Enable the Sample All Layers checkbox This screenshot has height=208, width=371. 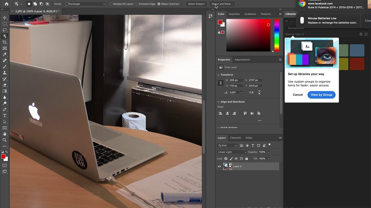pos(111,4)
